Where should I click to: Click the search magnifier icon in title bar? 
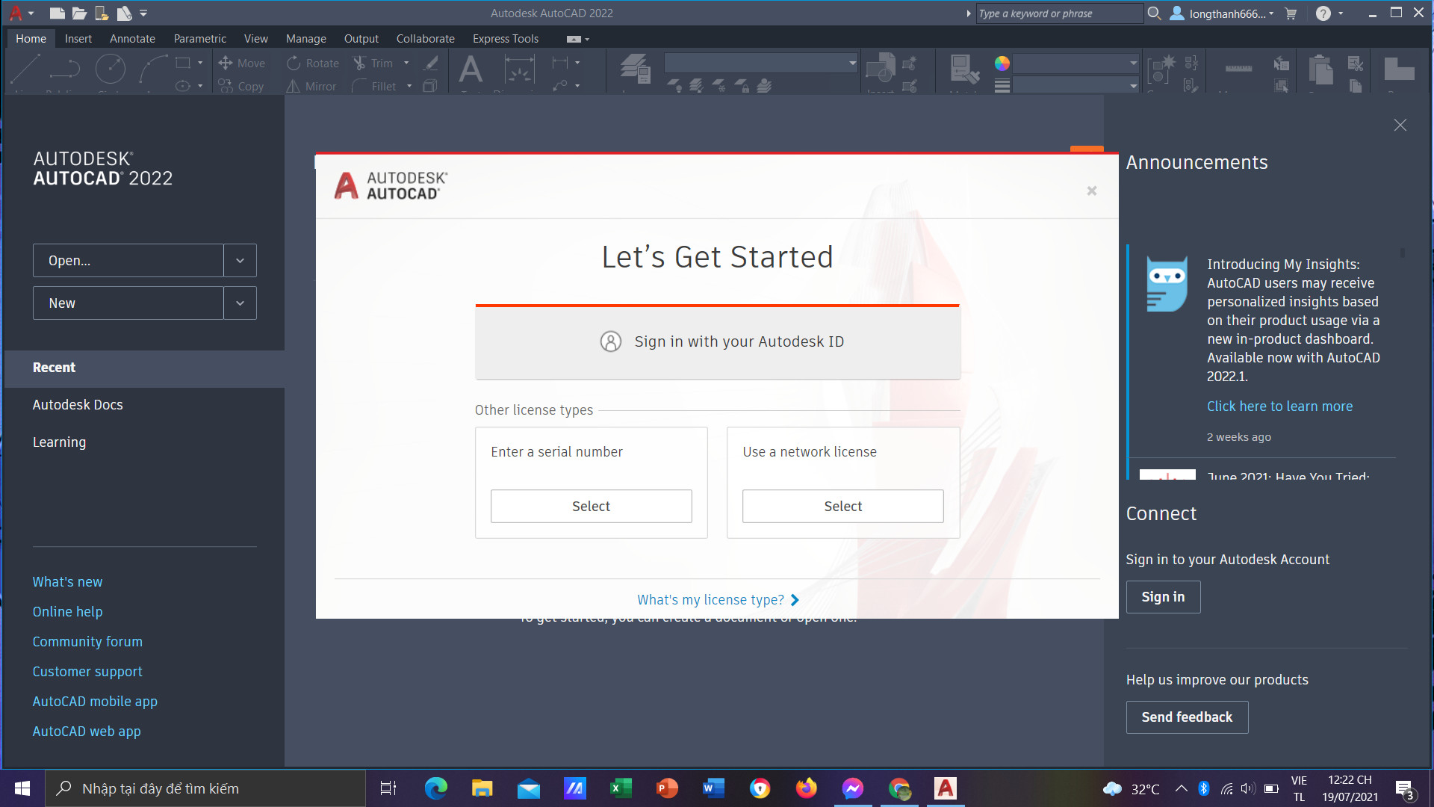1154,13
